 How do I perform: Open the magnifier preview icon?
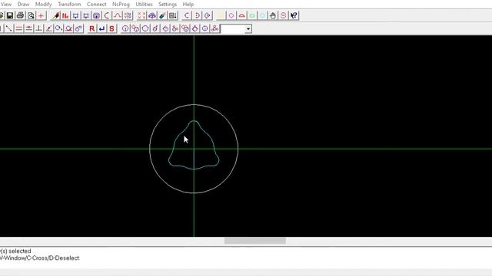[x=31, y=15]
